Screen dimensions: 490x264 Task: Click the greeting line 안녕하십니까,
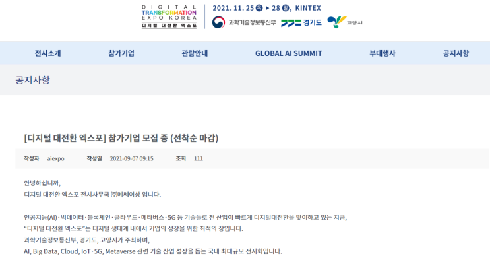tap(42, 183)
